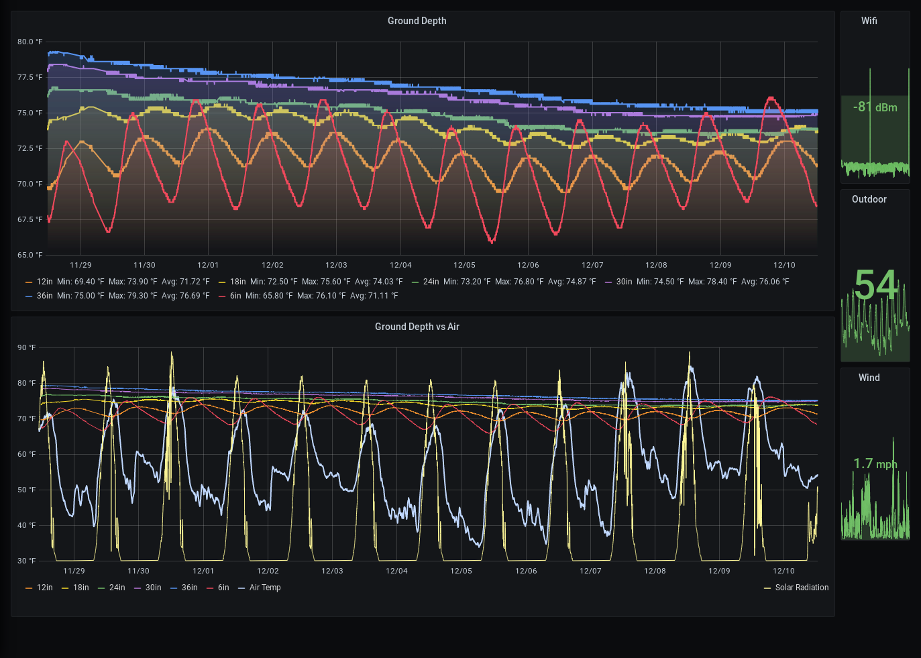This screenshot has height=658, width=921.
Task: Toggle 12in series in Ground Depth legend
Action: (44, 282)
